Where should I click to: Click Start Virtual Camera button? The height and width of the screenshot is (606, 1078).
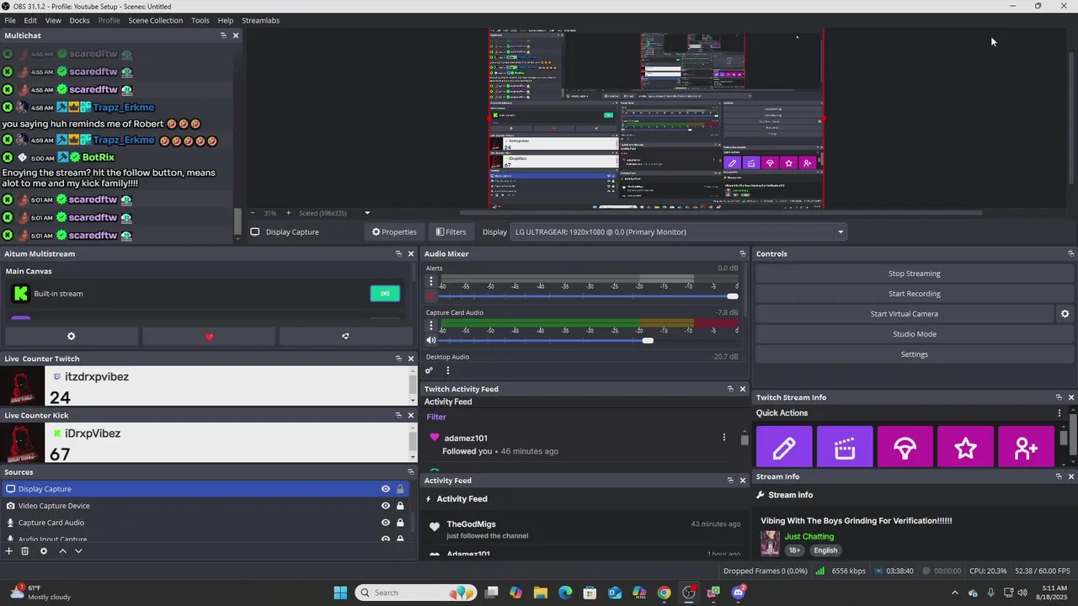point(904,314)
